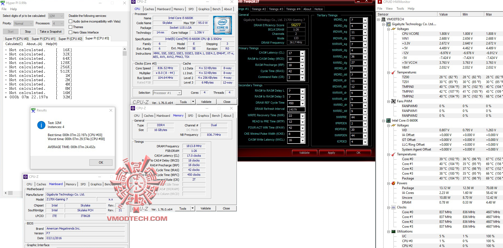The height and width of the screenshot is (248, 503).
Task: Click the Hyper PI title bar app icon
Action: click(3, 3)
